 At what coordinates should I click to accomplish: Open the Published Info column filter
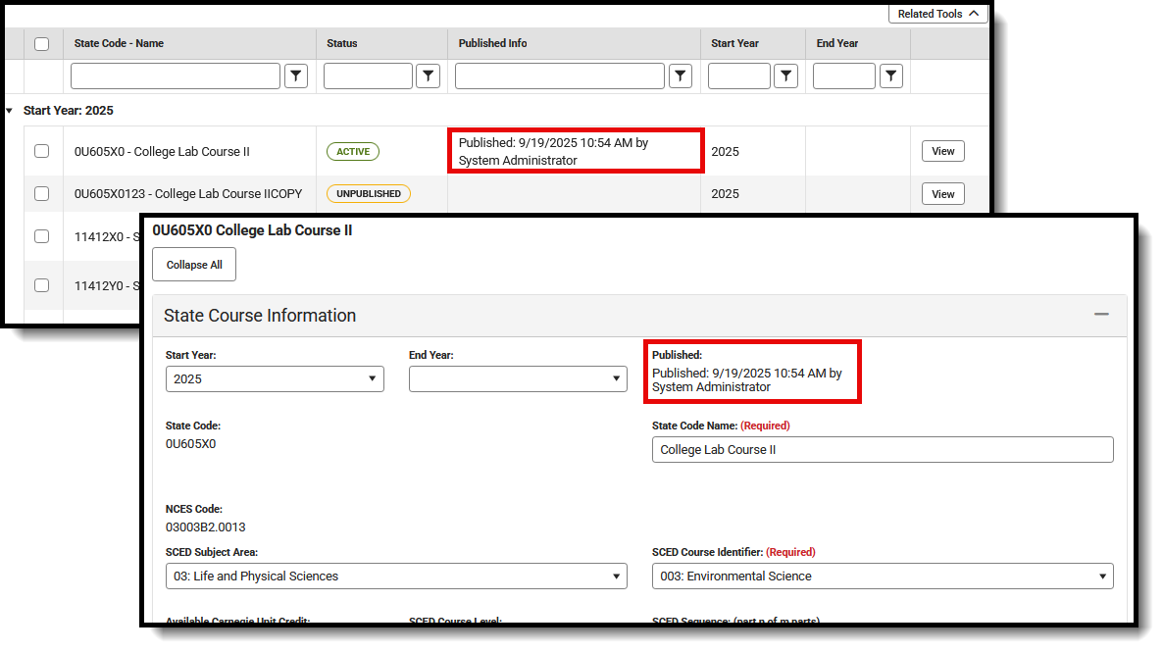point(680,75)
